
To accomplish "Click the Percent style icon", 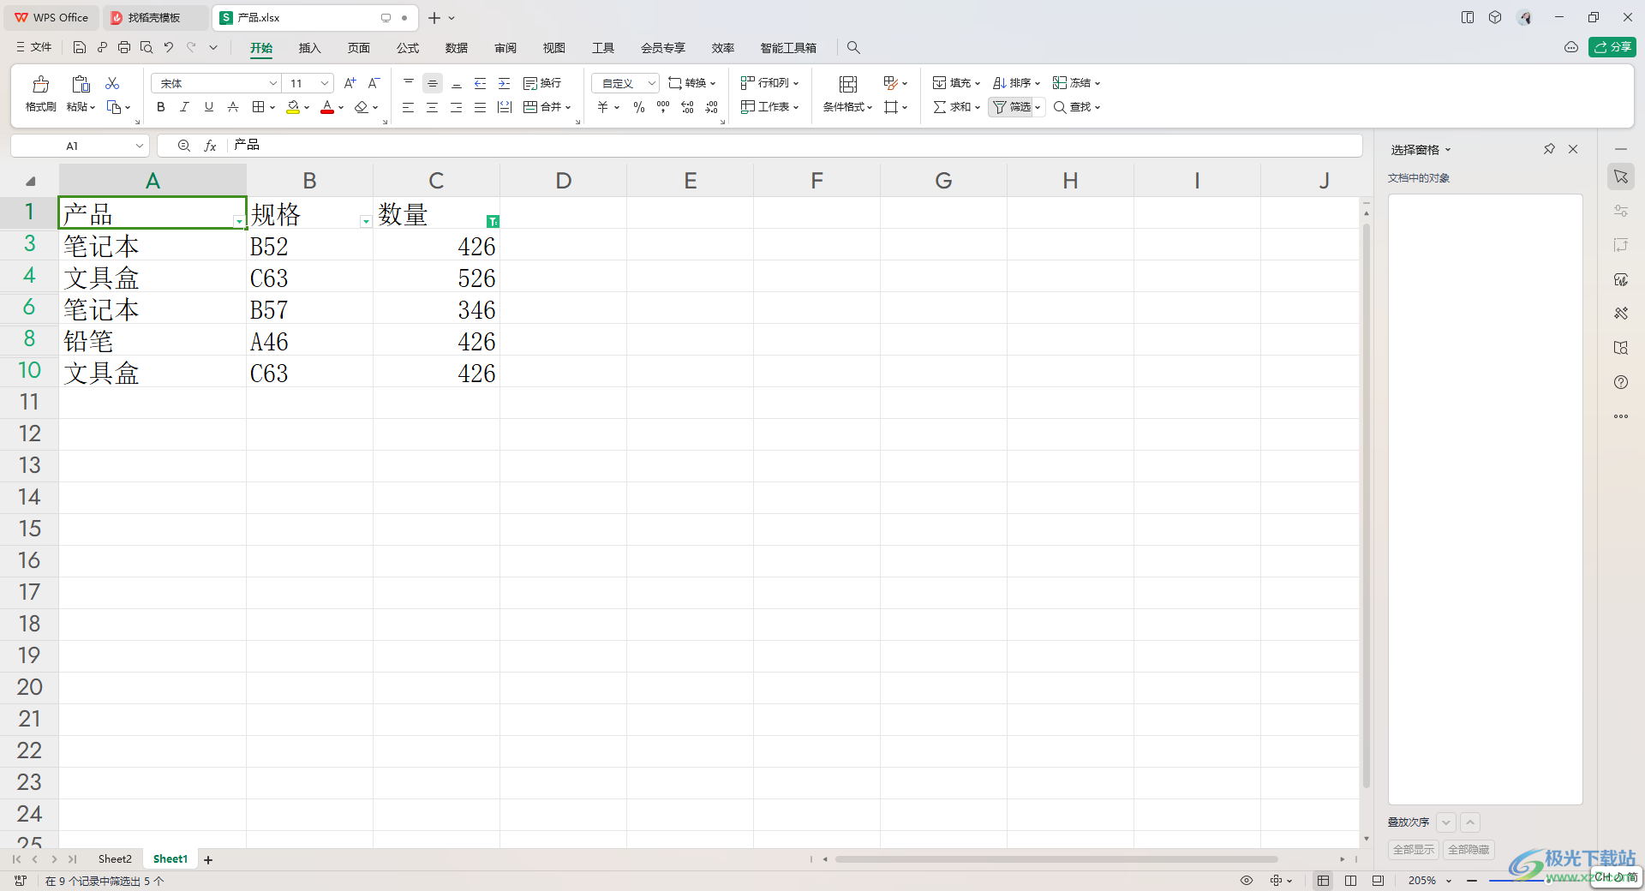I will pos(639,107).
